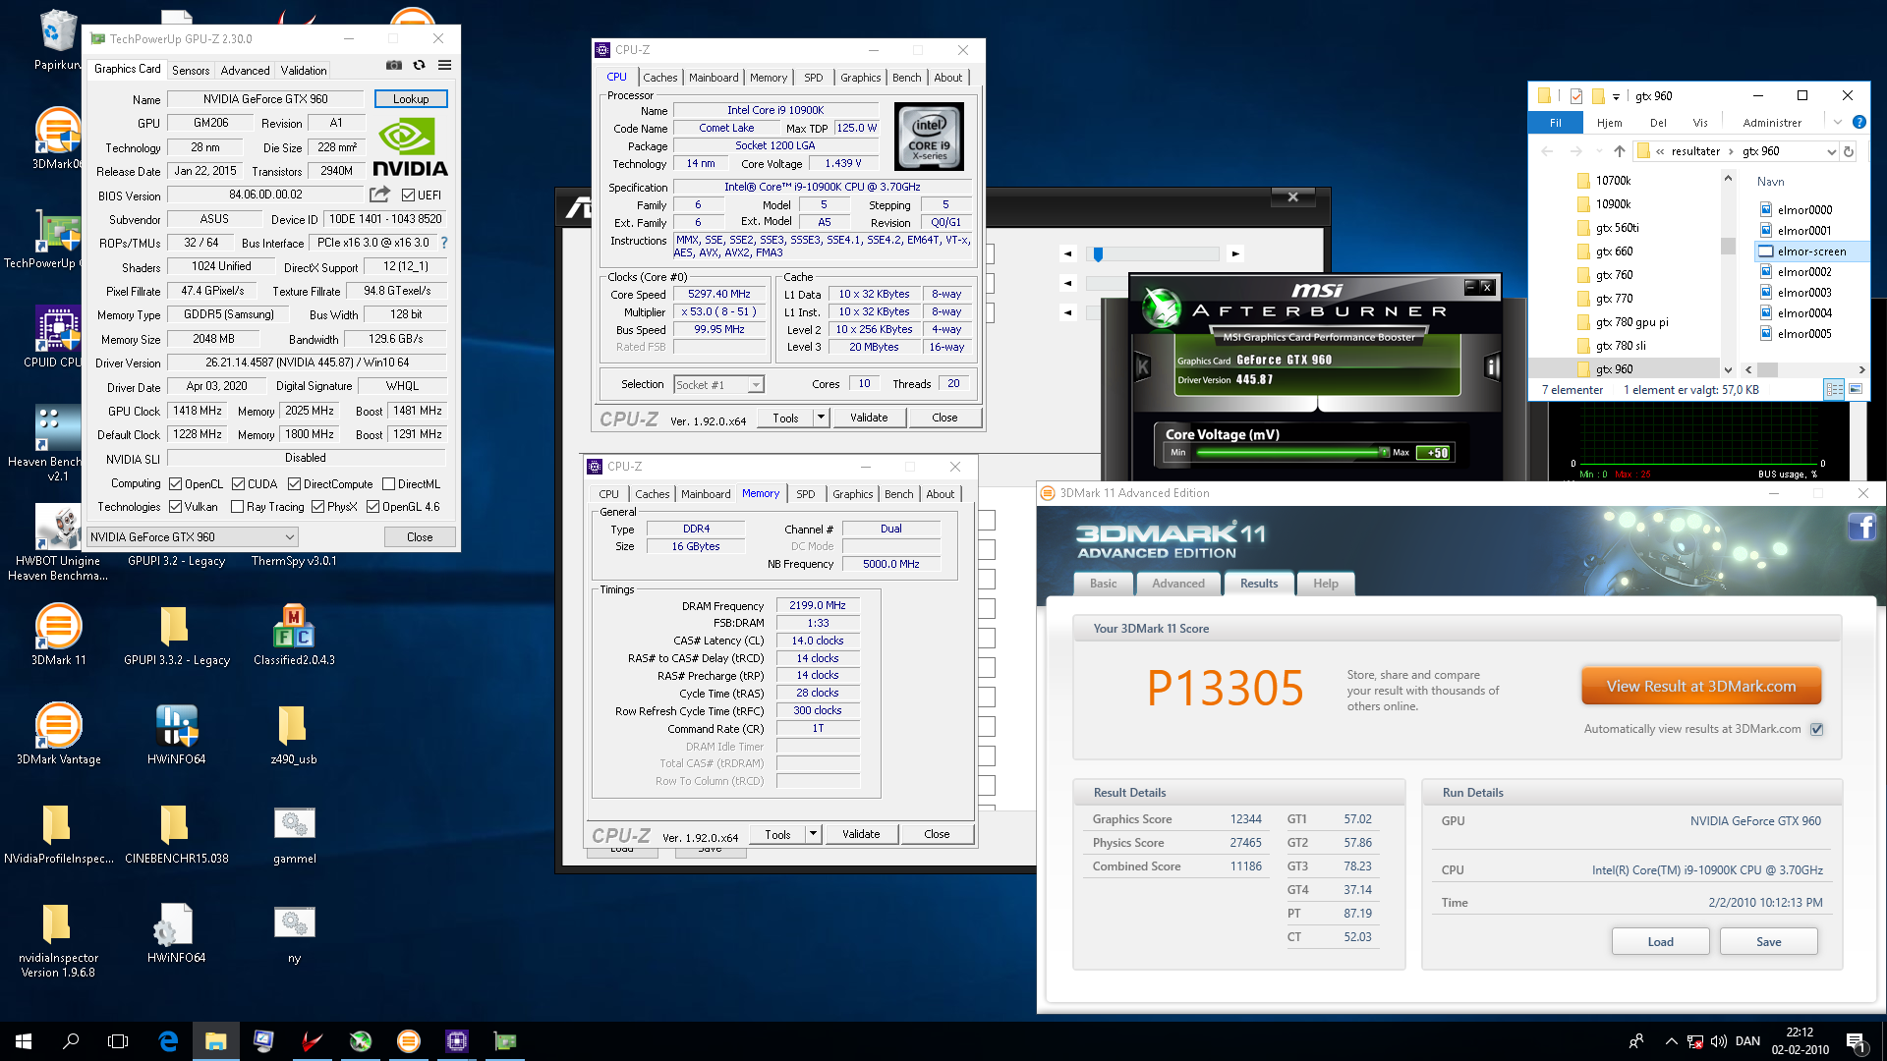Viewport: 1887px width, 1061px height.
Task: Open Classified2.0.4.3 desktop icon
Action: pos(294,636)
